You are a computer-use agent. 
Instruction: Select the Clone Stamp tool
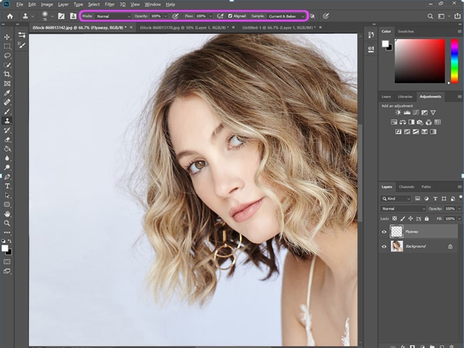coord(7,121)
